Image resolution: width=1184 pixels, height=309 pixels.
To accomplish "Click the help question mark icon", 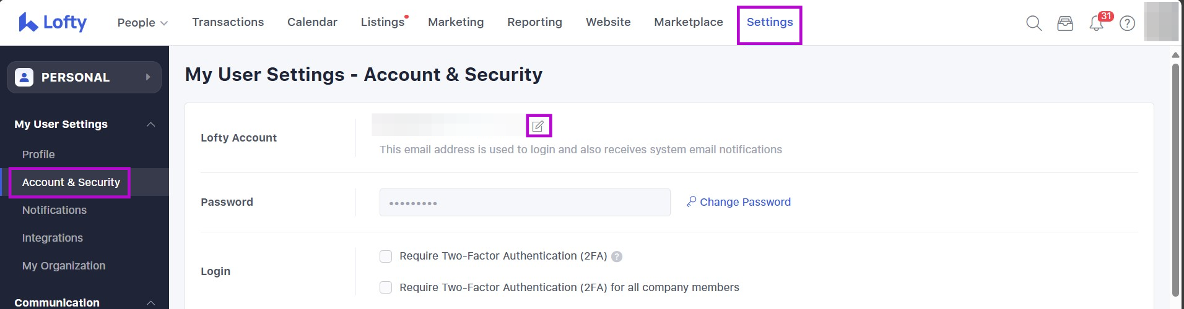I will point(1128,23).
